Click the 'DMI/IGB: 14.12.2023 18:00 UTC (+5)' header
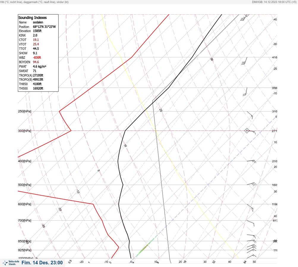This screenshot has height=267, width=298. pos(274,2)
